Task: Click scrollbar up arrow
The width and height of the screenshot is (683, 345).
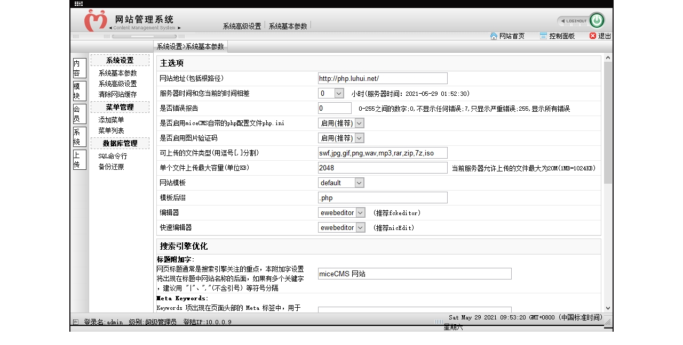Action: 608,57
